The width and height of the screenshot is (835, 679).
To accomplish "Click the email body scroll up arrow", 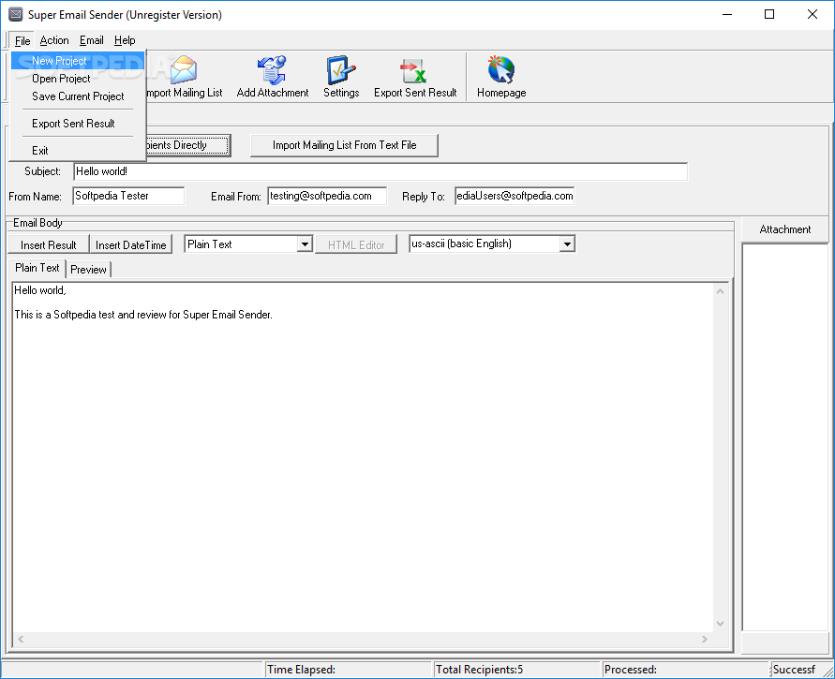I will point(720,291).
